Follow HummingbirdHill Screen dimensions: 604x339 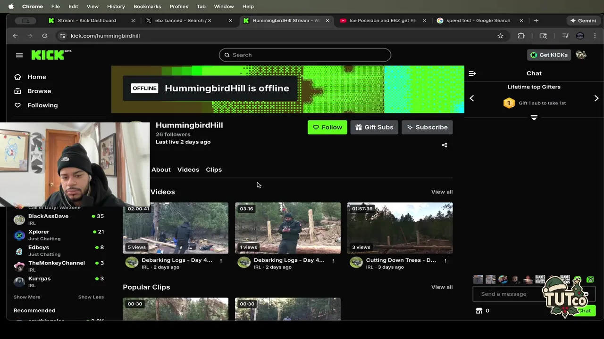(327, 127)
